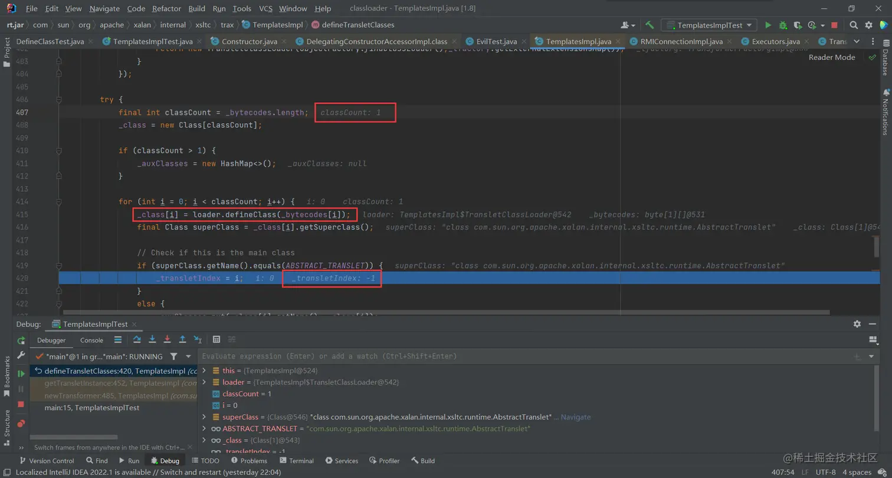Rerun TemplatesImplTest in debug panel
The width and height of the screenshot is (892, 478).
point(21,340)
